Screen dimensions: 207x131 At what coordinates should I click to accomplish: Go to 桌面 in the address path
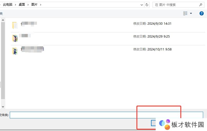point(22,5)
